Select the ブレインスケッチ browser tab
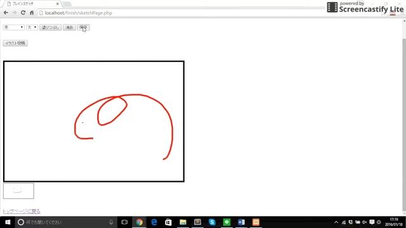 point(32,4)
